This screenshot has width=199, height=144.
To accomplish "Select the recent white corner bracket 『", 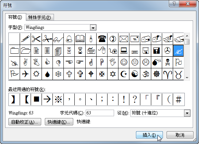I will click(x=156, y=99).
